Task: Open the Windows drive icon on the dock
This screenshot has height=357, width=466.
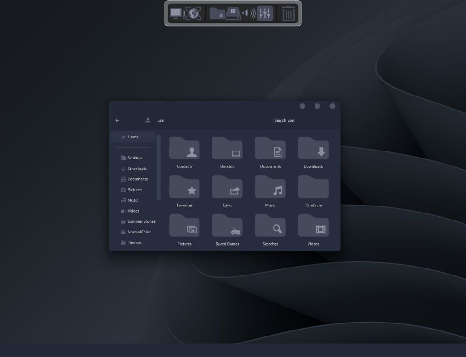Action: 232,14
